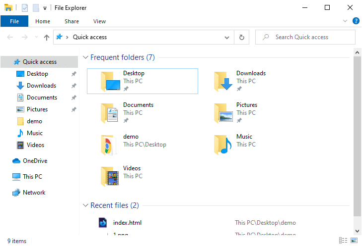Open the Customize Quick Access Toolbar dropdown

pyautogui.click(x=45, y=8)
